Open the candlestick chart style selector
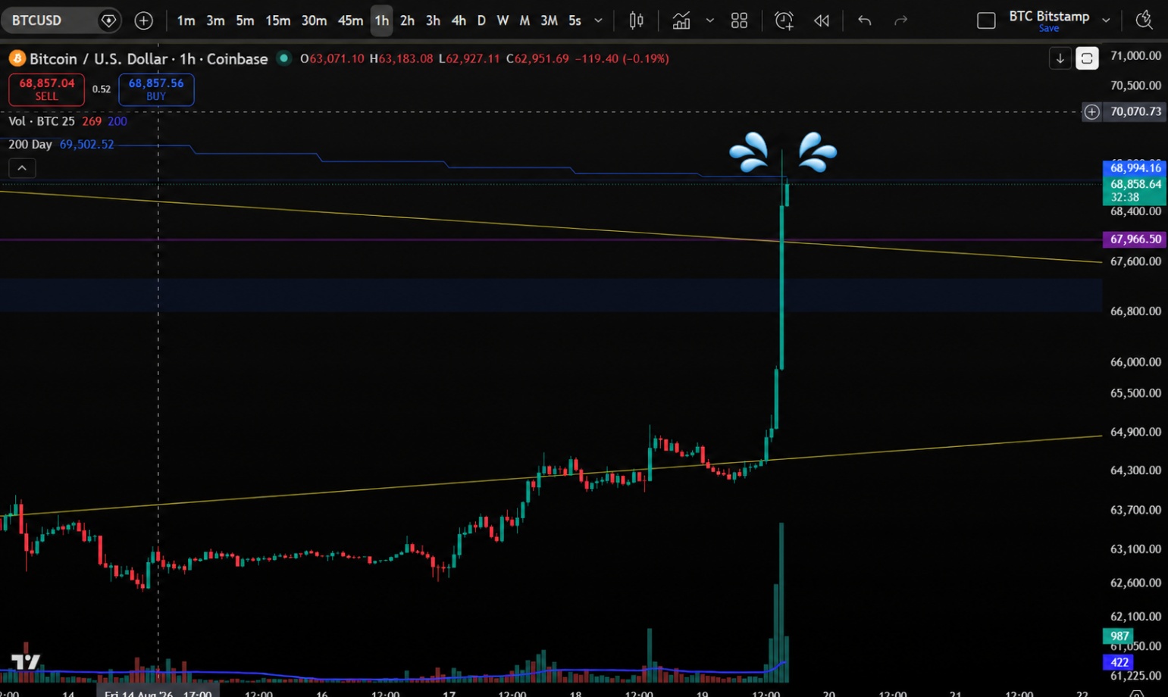The image size is (1168, 697). pyautogui.click(x=637, y=20)
